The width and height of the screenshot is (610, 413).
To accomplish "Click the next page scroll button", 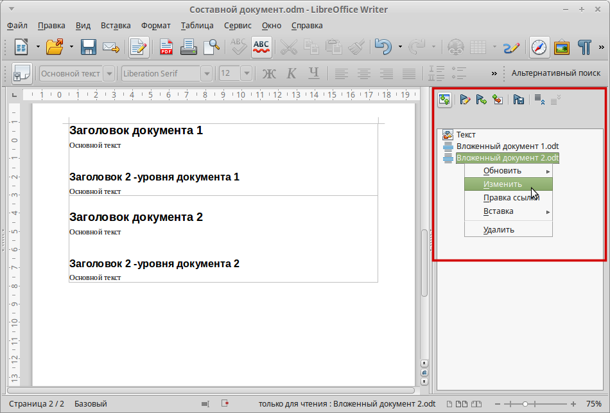I will click(x=424, y=382).
